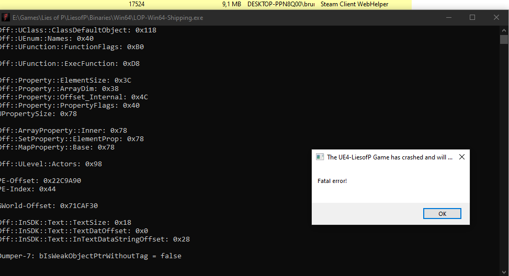Click the DESKTOP-PPN8Q00 user name cell

pyautogui.click(x=281, y=4)
